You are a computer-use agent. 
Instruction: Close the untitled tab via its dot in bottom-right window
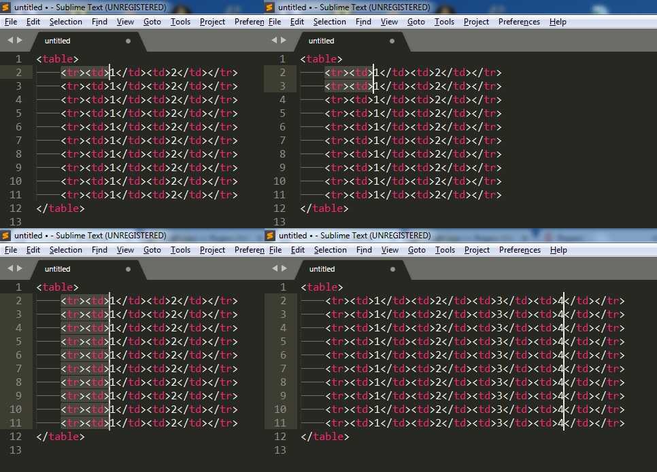coord(392,269)
